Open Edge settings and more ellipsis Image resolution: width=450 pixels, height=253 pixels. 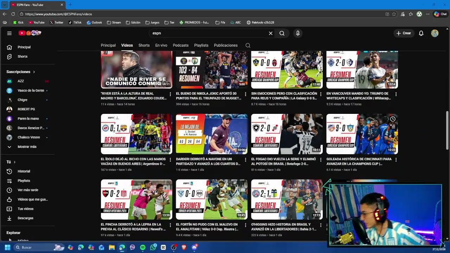click(x=427, y=14)
